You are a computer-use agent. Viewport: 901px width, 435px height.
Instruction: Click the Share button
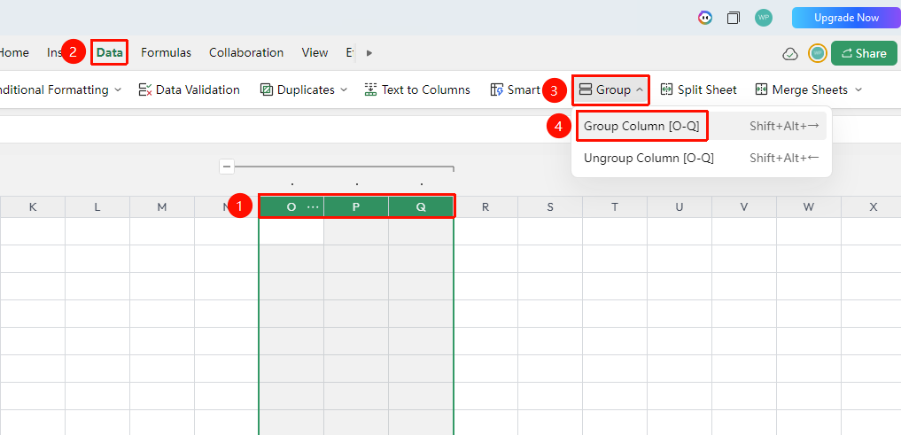tap(864, 53)
